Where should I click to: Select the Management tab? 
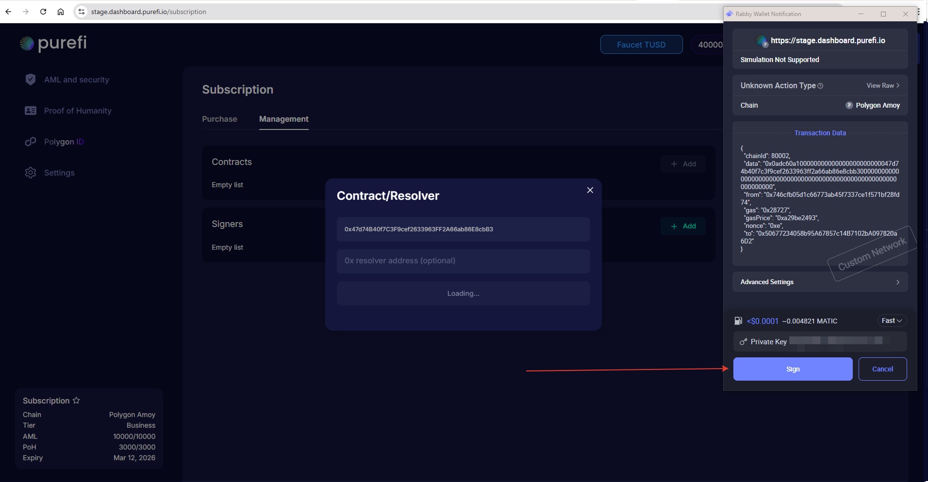[x=283, y=119]
